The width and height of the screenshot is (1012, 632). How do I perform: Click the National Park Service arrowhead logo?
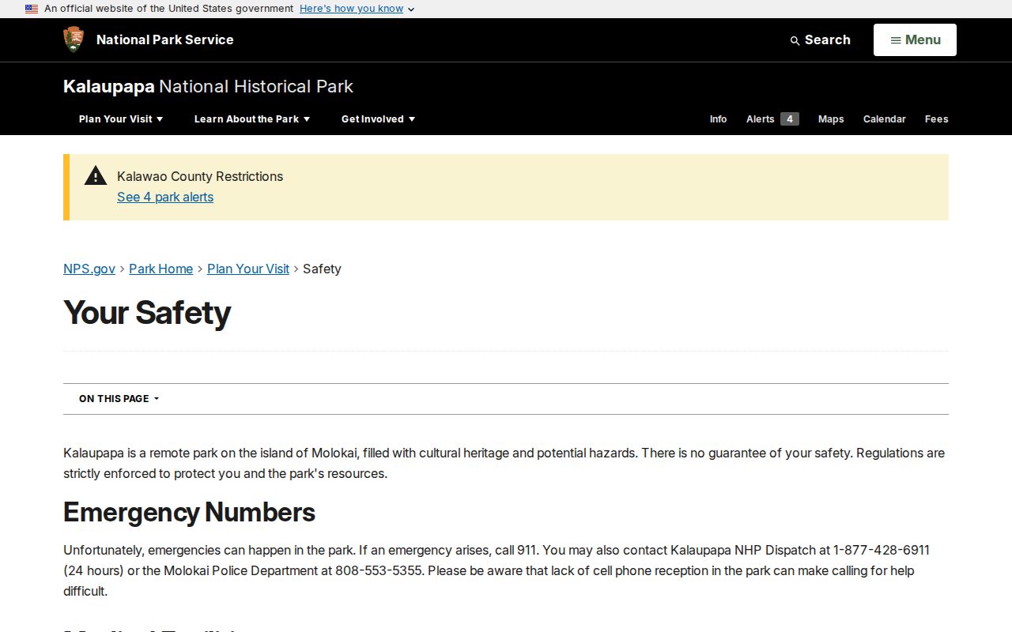click(74, 39)
